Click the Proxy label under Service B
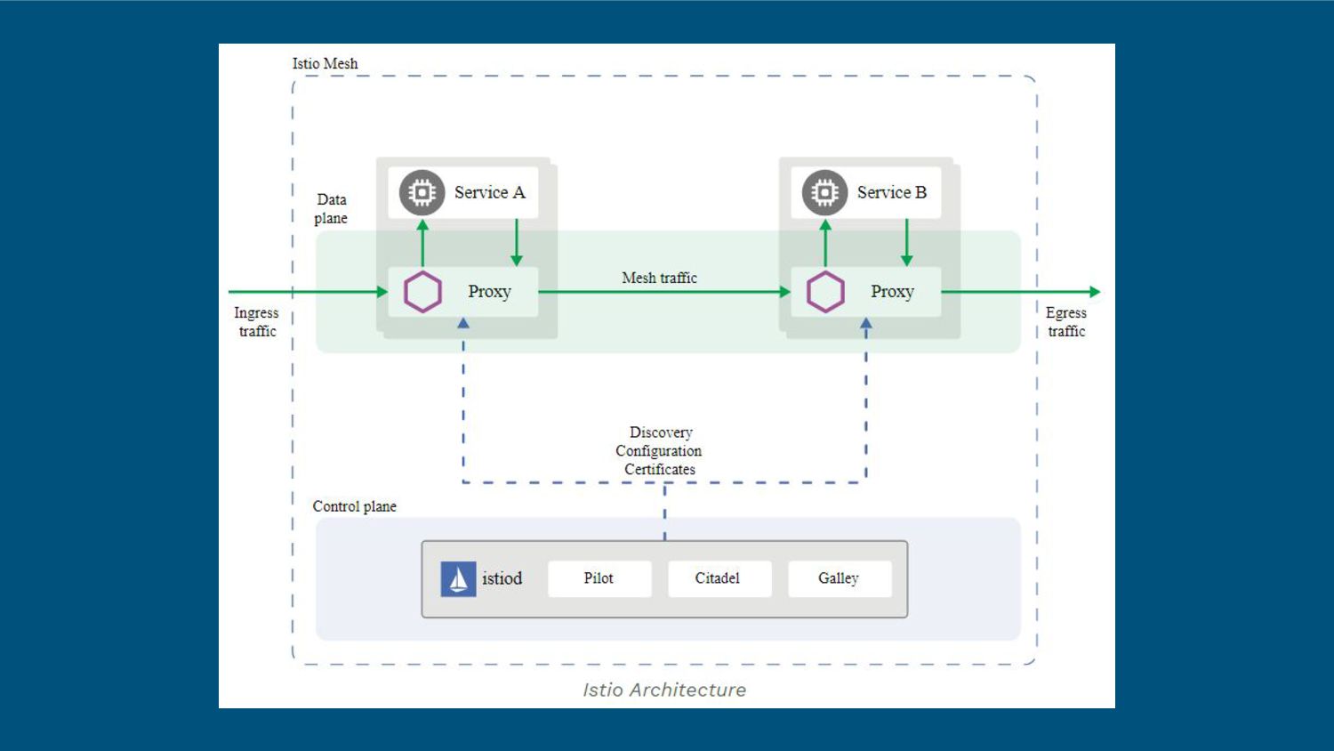This screenshot has height=751, width=1334. point(892,292)
